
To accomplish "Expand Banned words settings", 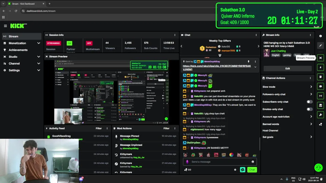I will (x=311, y=124).
